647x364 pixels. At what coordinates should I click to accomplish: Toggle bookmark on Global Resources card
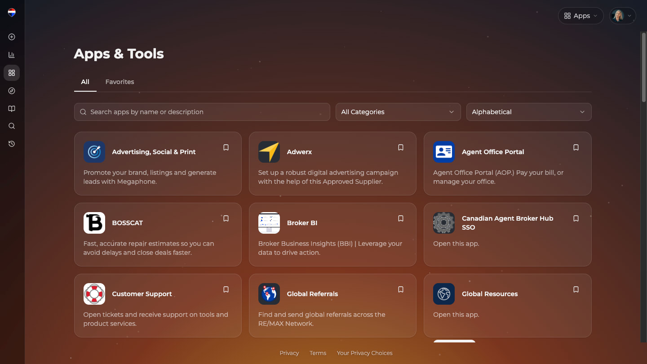coord(576,289)
